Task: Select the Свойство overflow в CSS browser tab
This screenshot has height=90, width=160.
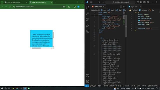Action: [x=39, y=2]
